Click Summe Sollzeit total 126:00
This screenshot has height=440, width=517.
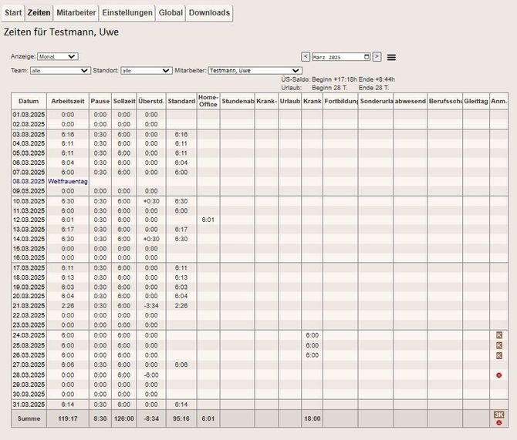tap(124, 418)
